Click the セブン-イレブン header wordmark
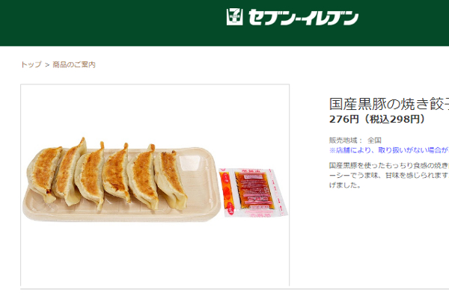 303,17
